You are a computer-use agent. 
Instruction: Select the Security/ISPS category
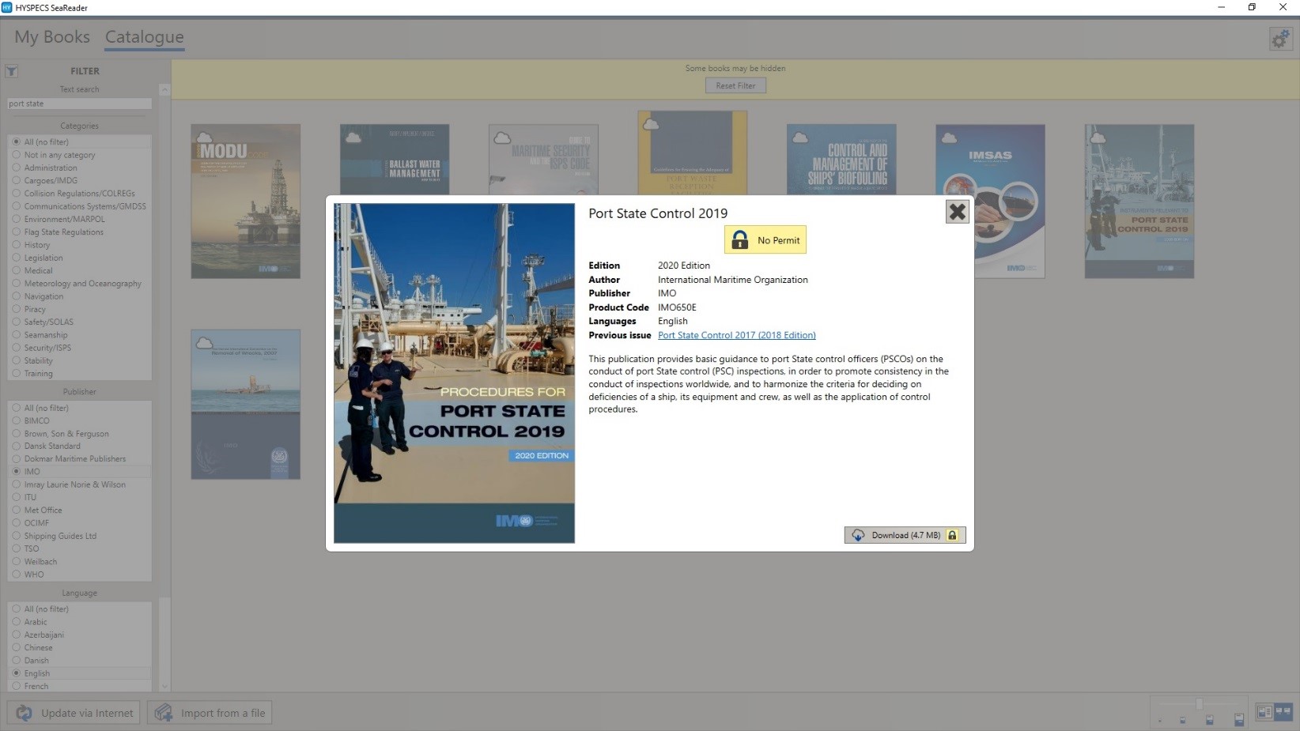click(x=47, y=348)
